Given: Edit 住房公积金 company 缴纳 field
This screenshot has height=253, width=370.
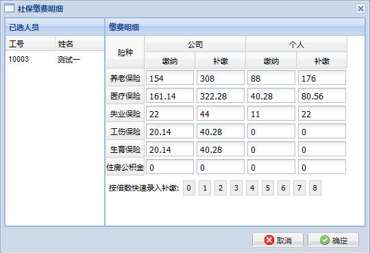Looking at the screenshot, I should (x=170, y=167).
